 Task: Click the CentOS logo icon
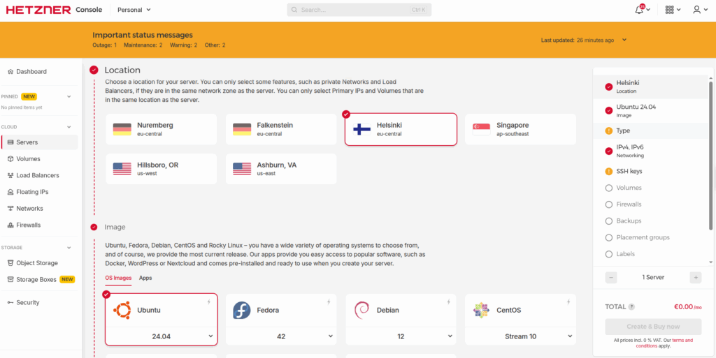(481, 310)
